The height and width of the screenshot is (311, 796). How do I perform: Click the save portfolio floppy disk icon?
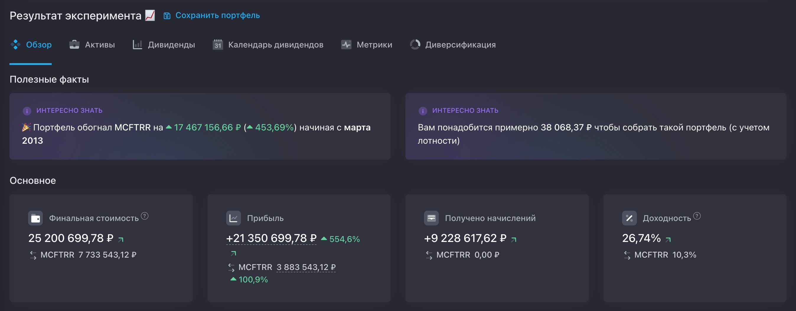(167, 16)
